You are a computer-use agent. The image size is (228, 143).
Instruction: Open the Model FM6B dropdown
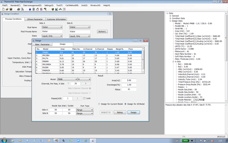[67, 79]
